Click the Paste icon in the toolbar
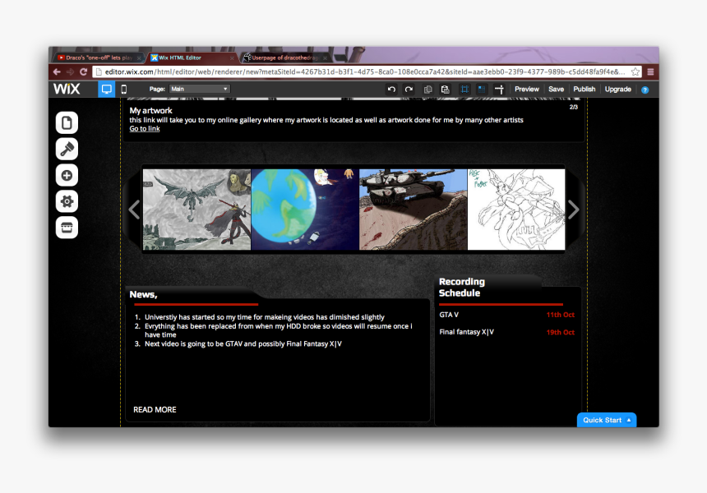This screenshot has height=493, width=707. (445, 90)
